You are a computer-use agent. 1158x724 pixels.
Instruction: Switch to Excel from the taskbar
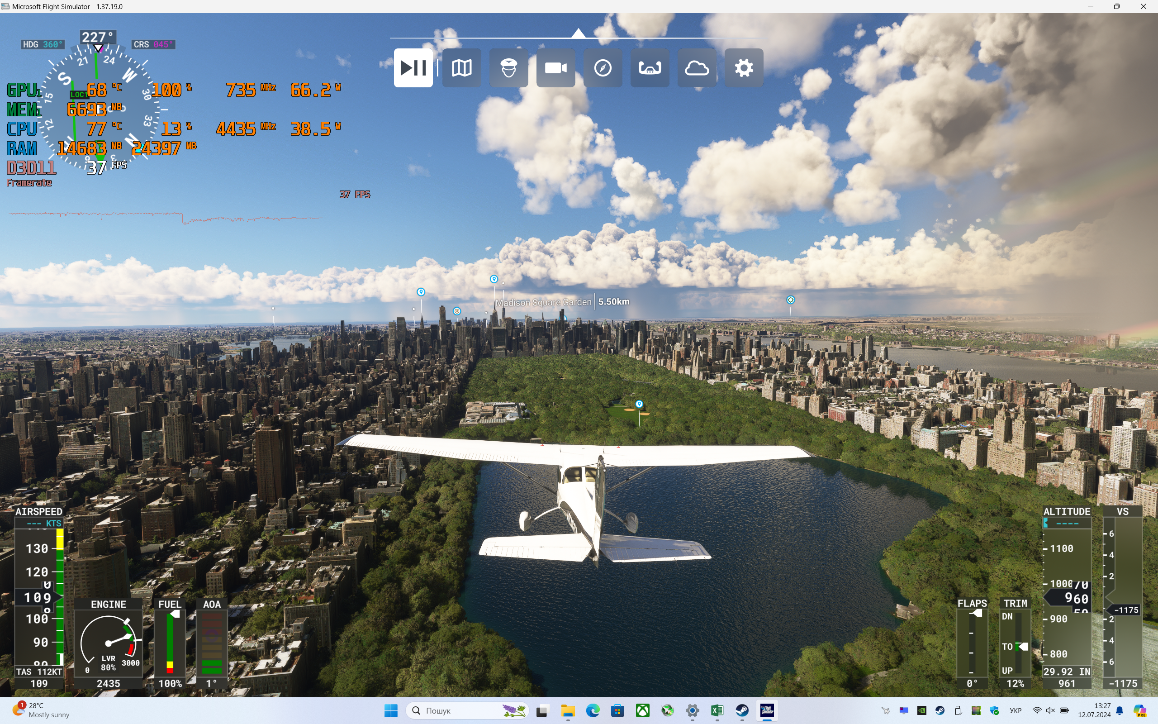click(x=717, y=710)
